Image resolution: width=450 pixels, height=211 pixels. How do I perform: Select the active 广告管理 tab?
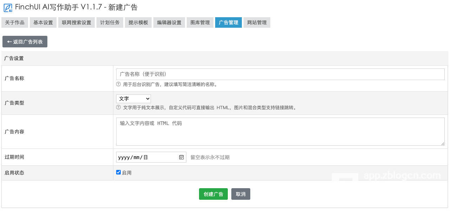point(229,22)
